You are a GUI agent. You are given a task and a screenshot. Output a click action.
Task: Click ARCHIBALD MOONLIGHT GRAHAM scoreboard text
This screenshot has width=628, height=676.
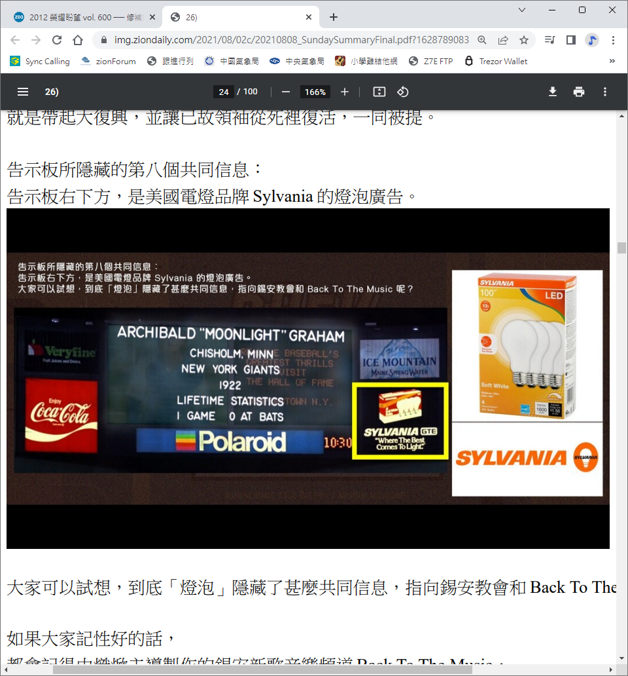[x=231, y=334]
